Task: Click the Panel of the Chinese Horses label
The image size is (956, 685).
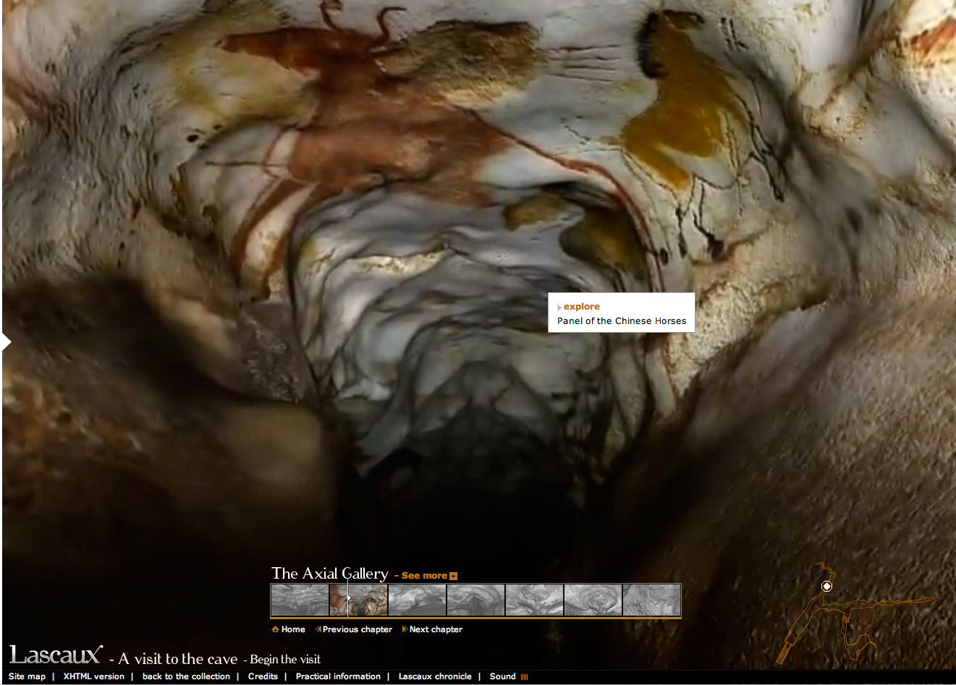Action: [x=622, y=321]
